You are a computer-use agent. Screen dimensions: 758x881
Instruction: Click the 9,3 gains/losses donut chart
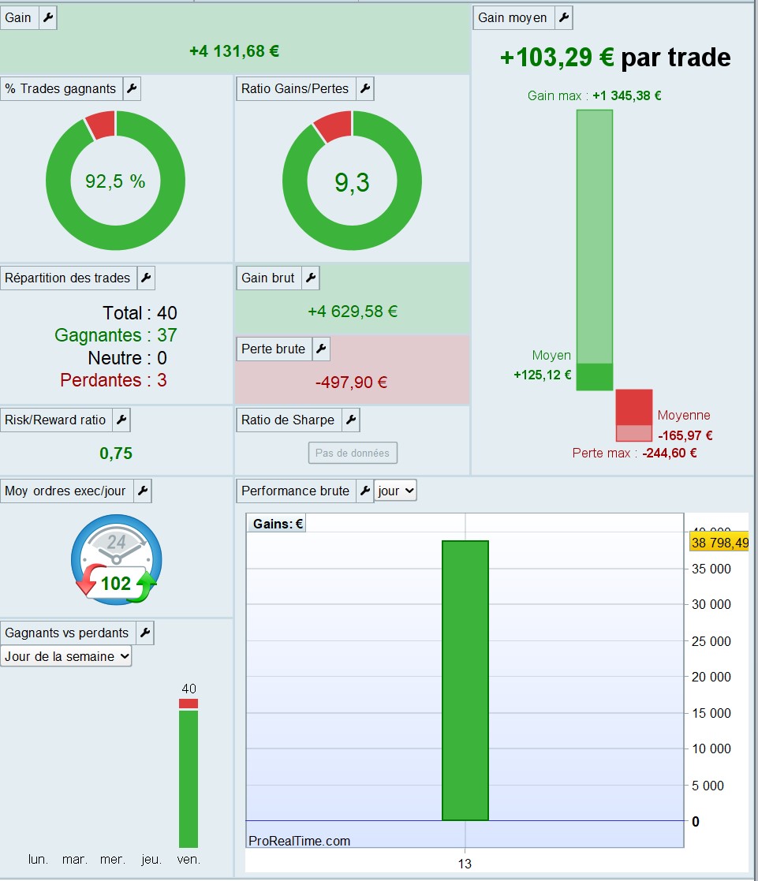[352, 181]
